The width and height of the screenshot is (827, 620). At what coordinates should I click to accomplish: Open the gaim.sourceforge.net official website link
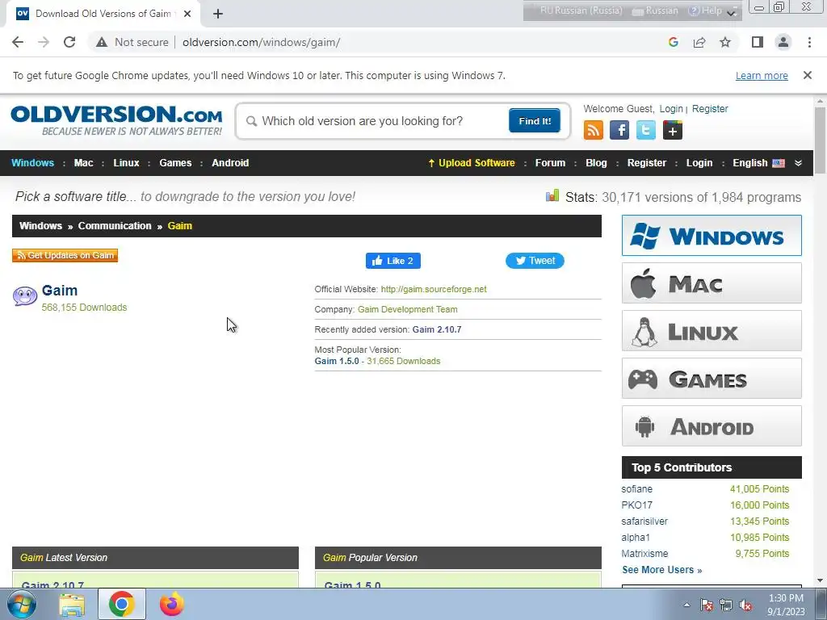(x=434, y=289)
